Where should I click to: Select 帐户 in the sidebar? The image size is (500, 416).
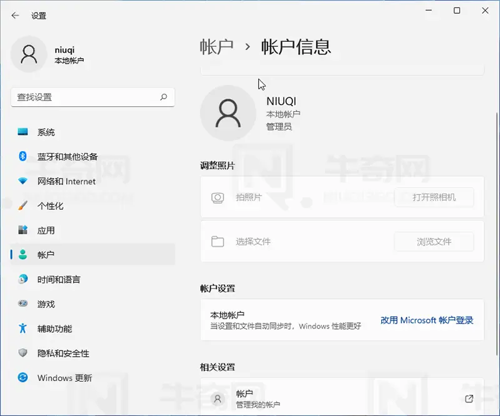92,255
